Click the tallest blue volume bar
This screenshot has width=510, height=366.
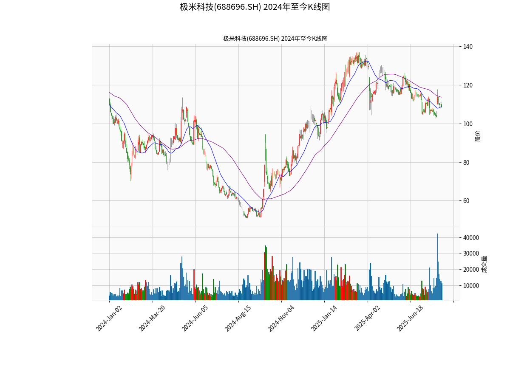(437, 267)
